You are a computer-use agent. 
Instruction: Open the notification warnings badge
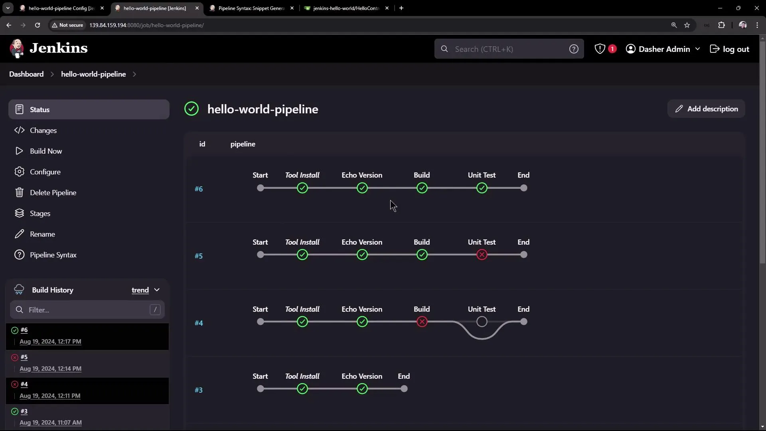tap(605, 49)
